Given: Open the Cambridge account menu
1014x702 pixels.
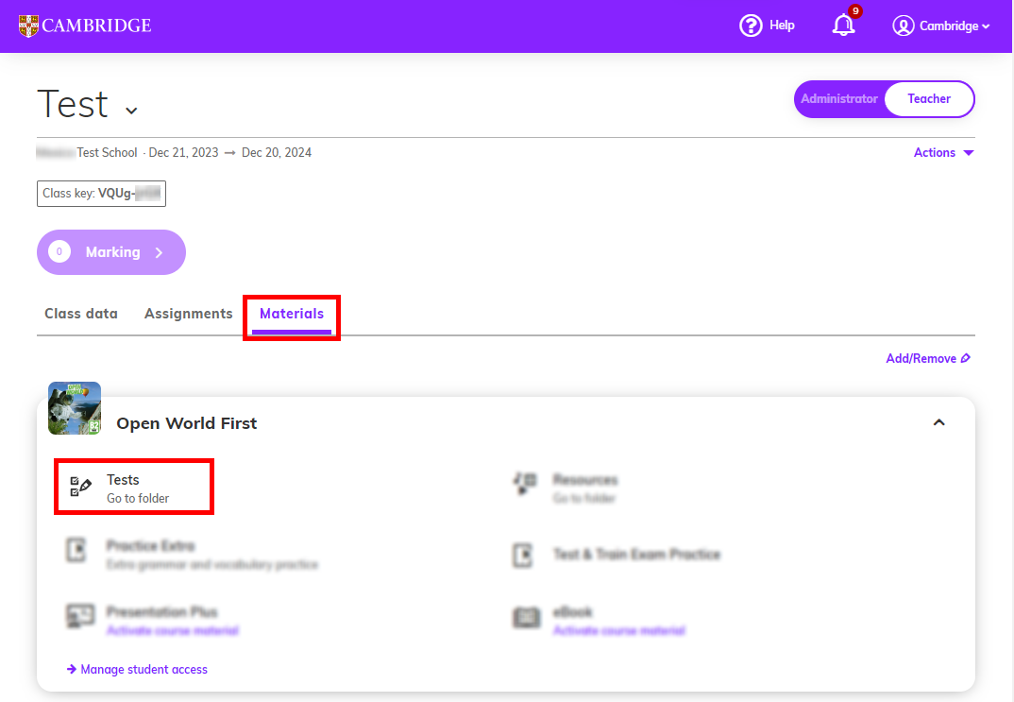Looking at the screenshot, I should pos(941,26).
